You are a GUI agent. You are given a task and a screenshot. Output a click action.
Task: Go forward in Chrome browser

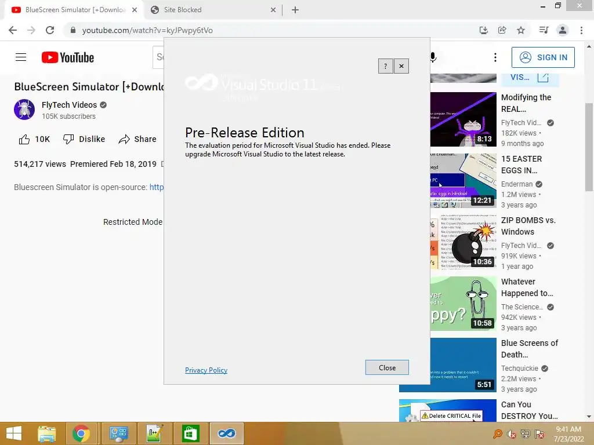click(31, 30)
